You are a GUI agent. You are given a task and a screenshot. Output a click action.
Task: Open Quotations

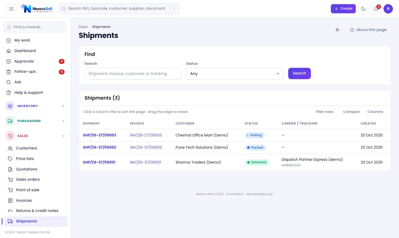[x=36, y=169]
